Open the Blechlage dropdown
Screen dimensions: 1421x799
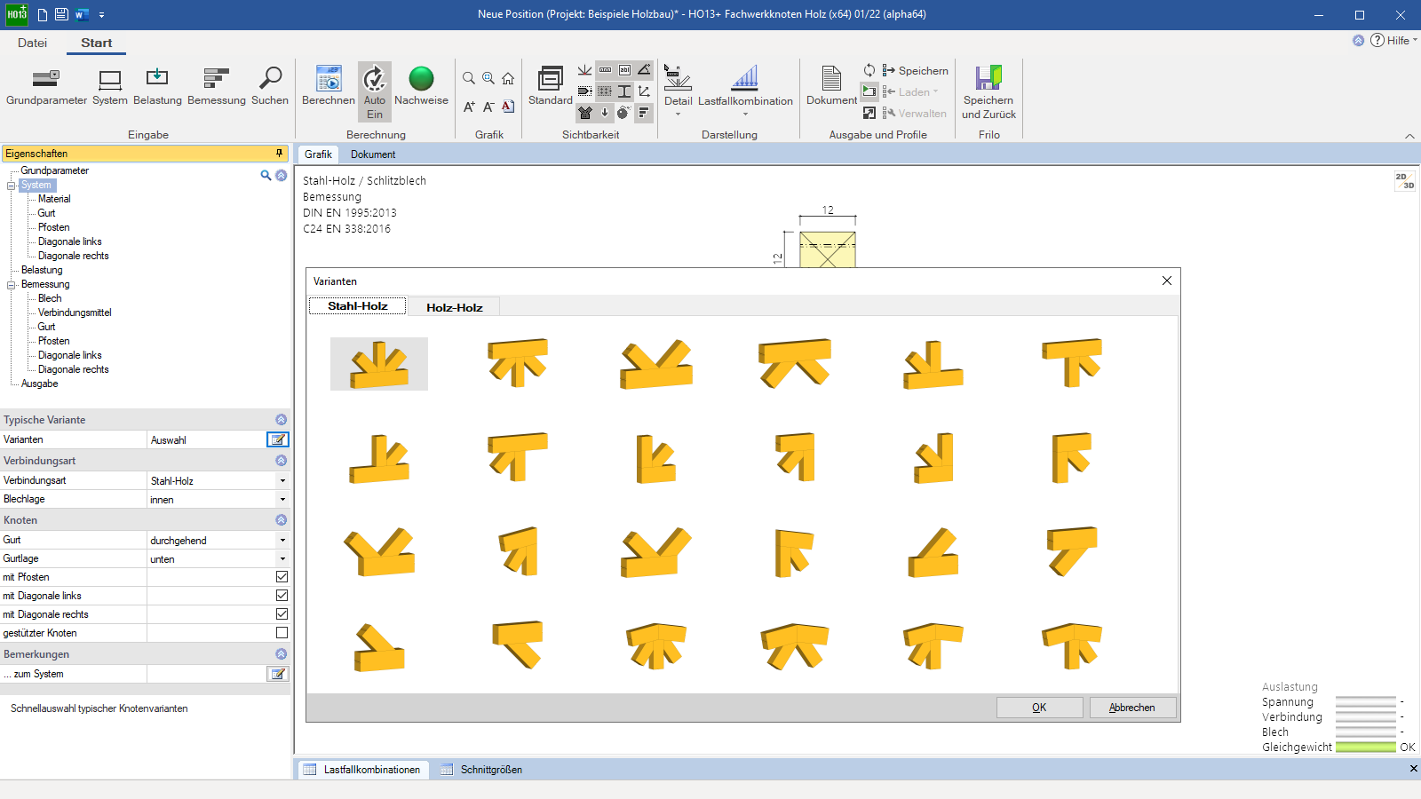(282, 499)
